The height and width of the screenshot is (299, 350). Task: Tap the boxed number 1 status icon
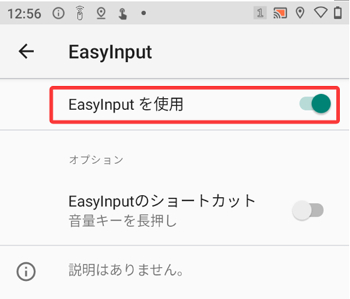[x=260, y=13]
